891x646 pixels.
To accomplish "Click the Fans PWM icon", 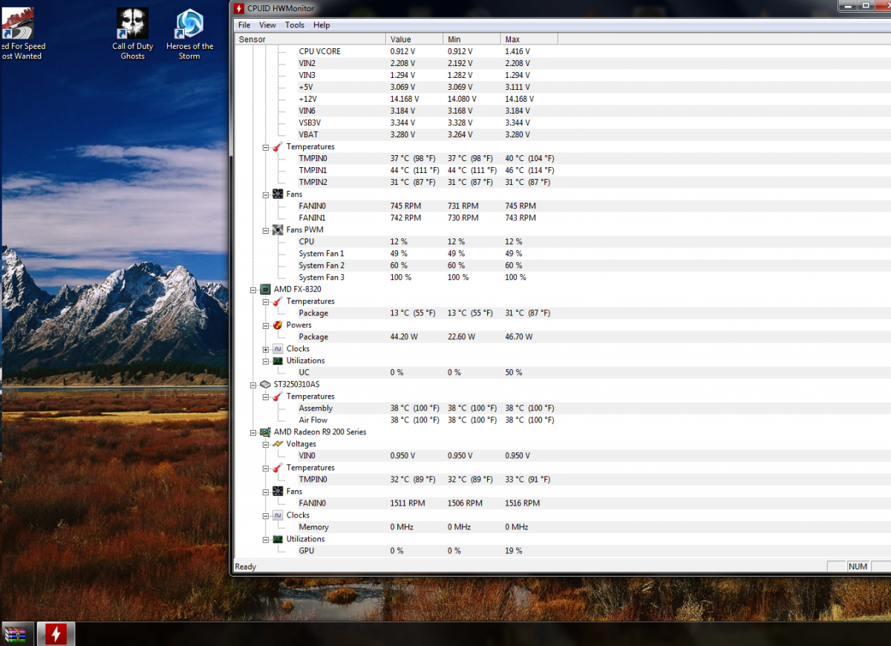I will [x=277, y=229].
